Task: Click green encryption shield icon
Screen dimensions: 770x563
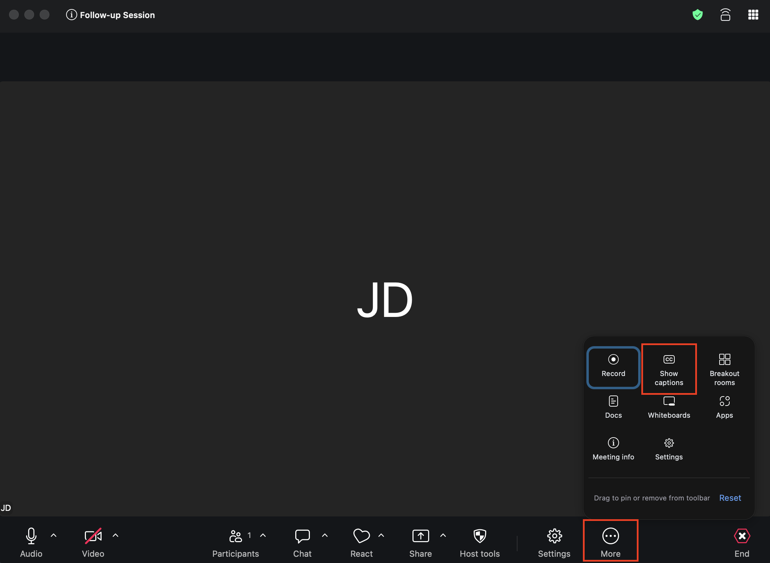Action: pyautogui.click(x=697, y=15)
